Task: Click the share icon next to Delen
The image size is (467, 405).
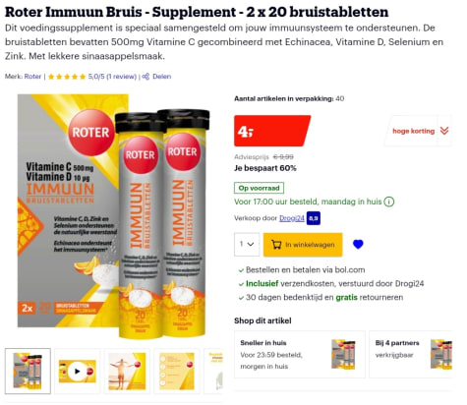Action: (146, 77)
